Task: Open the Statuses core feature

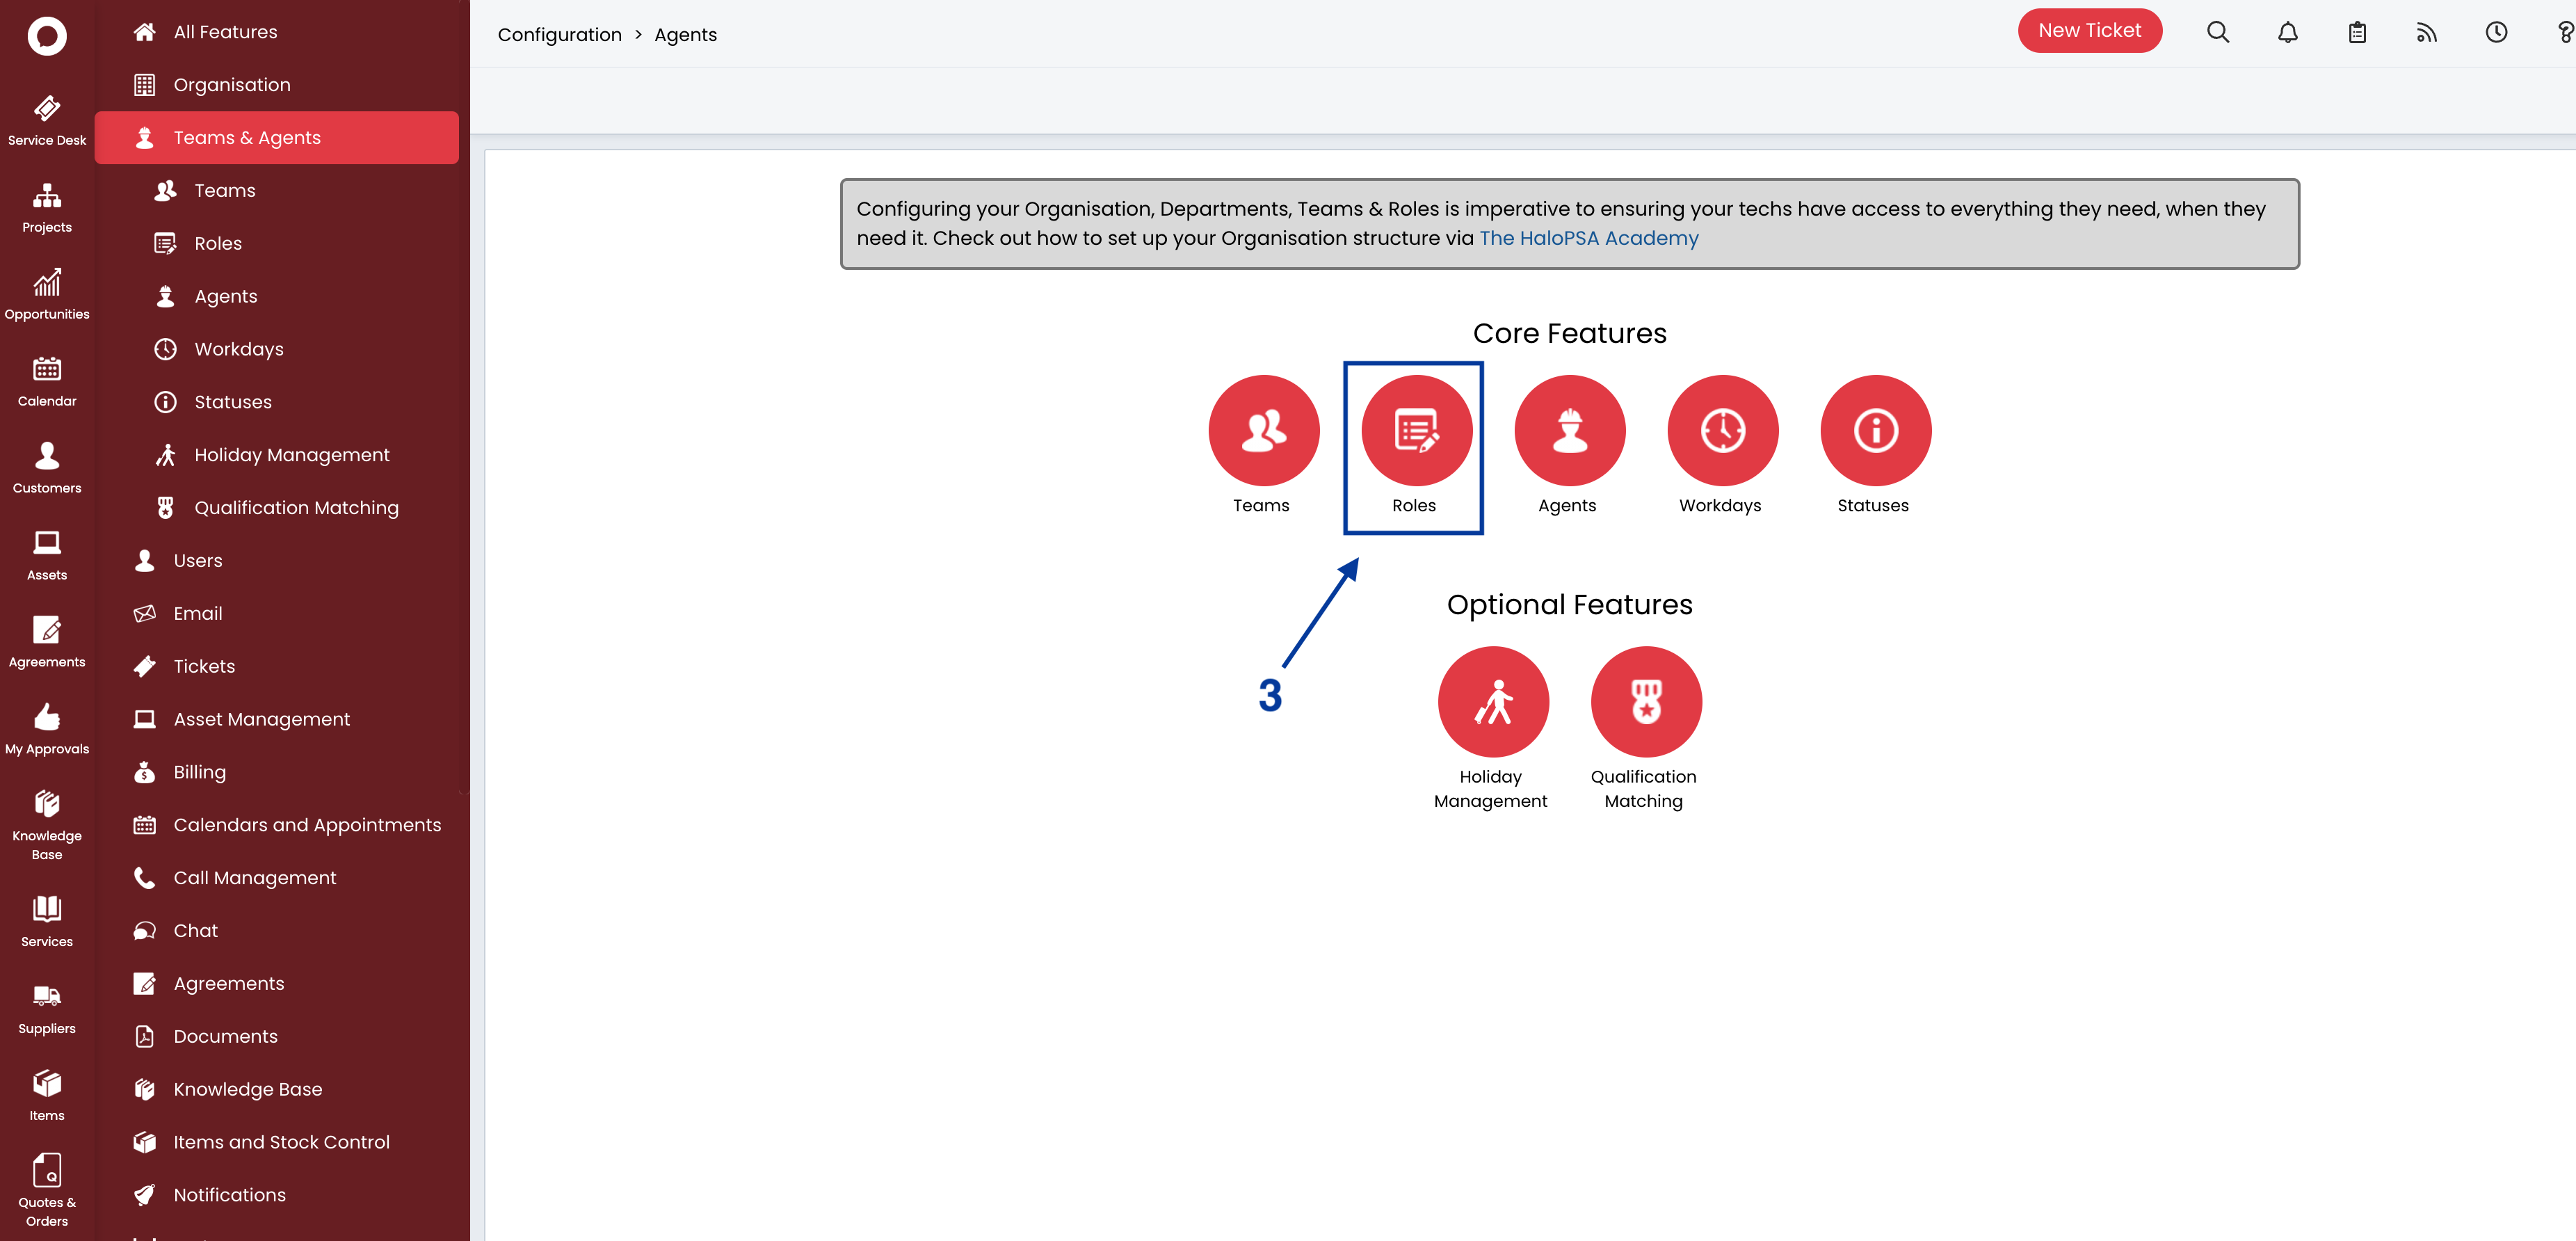Action: (1874, 431)
